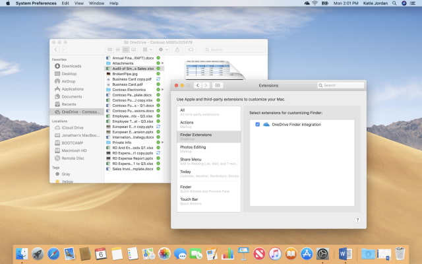Open Safari from the dock
This screenshot has height=264, width=422.
point(54,253)
